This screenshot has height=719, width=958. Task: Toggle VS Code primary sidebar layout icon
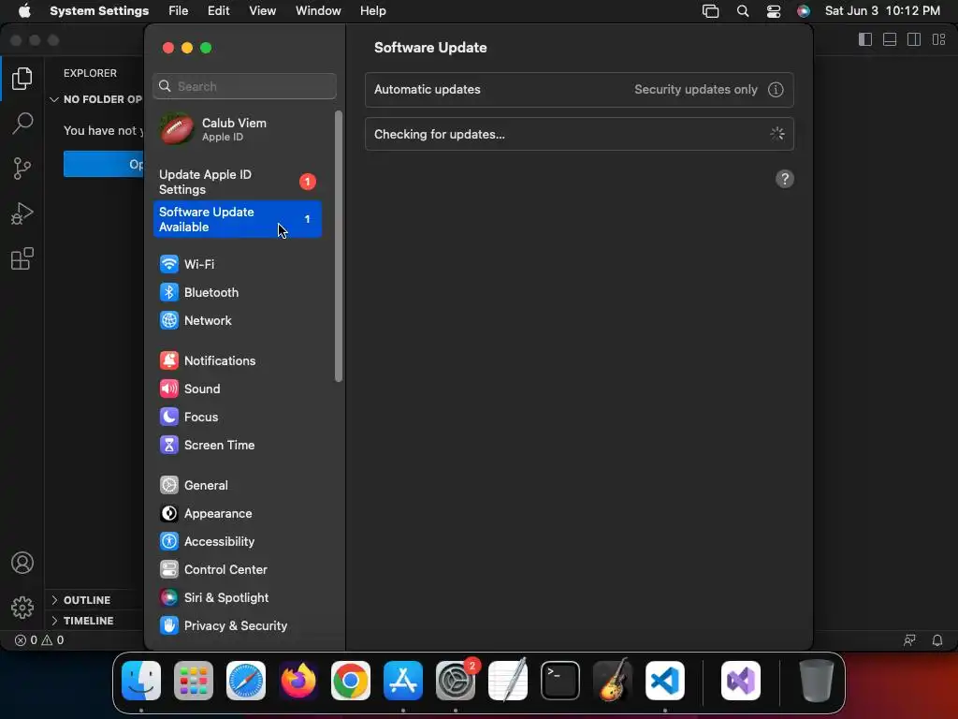point(865,39)
